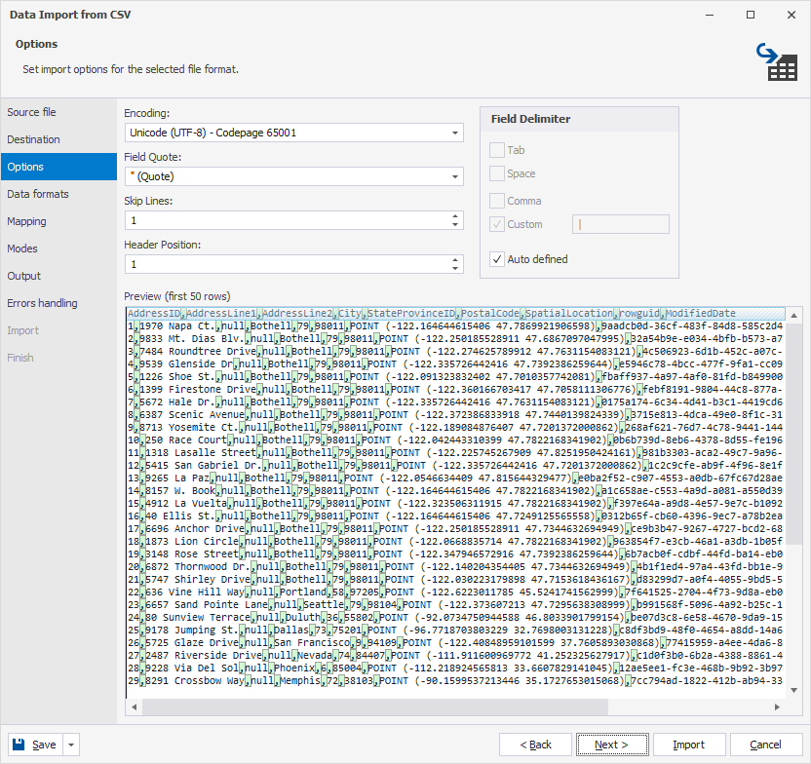Maximize the Data Import window

pyautogui.click(x=751, y=15)
